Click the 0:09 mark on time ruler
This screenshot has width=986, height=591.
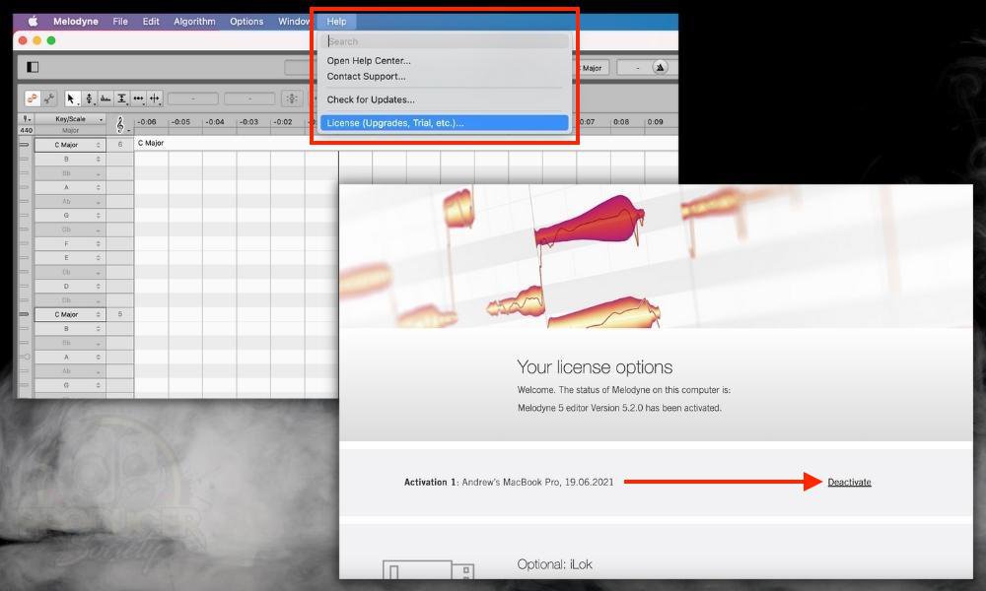pos(655,122)
